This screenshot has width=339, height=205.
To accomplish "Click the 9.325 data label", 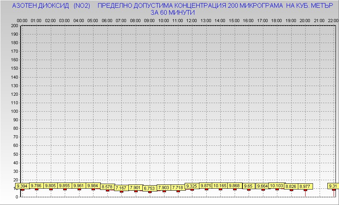I will point(192,186).
